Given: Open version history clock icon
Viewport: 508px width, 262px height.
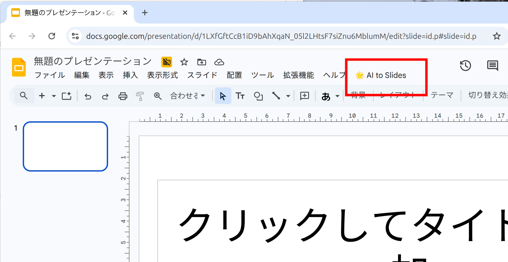Looking at the screenshot, I should click(465, 66).
